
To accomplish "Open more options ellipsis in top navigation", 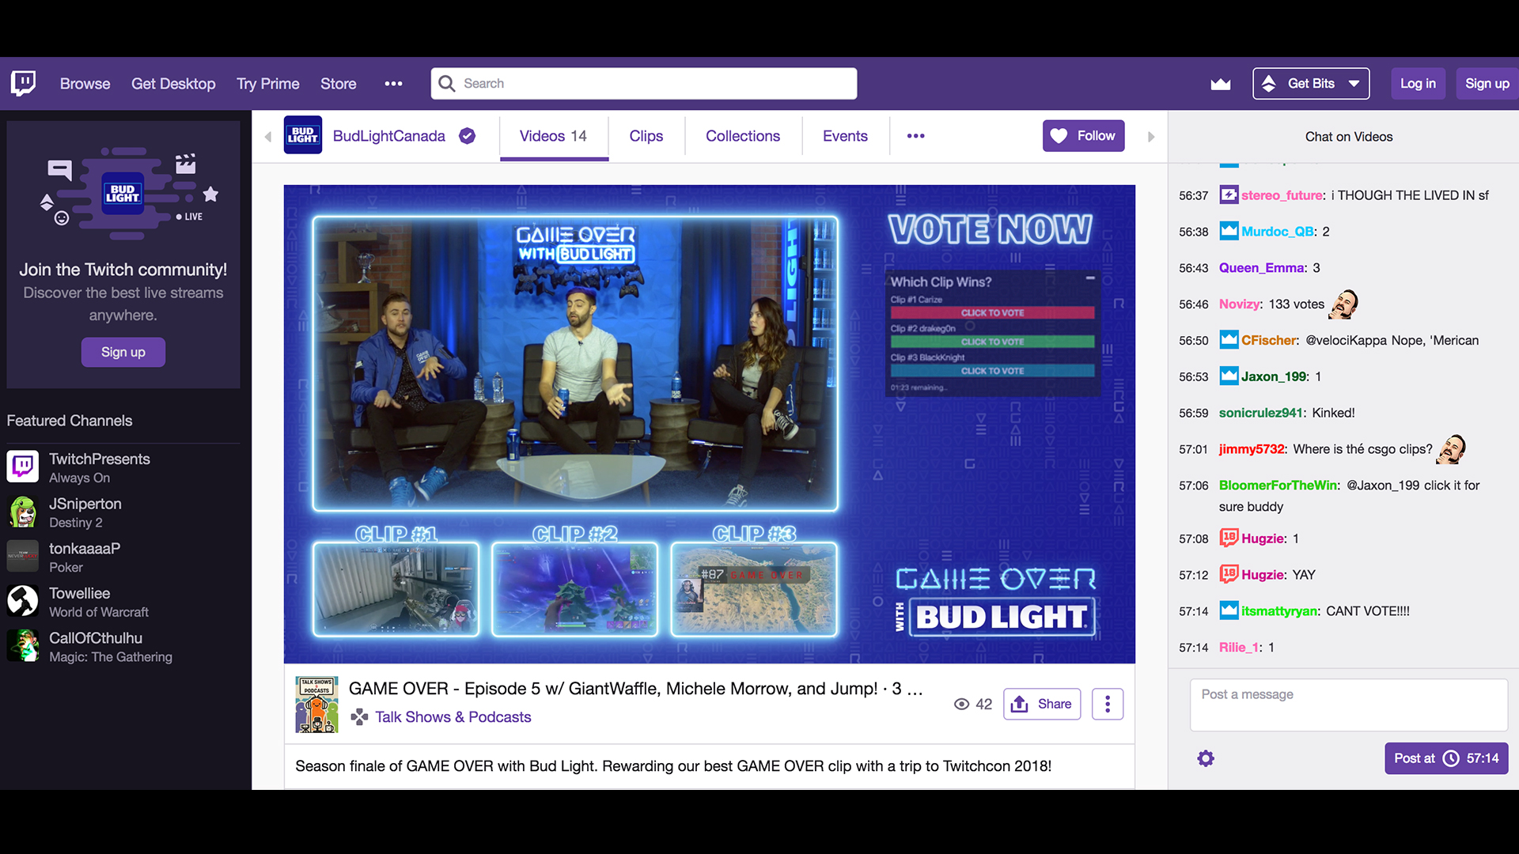I will click(393, 84).
